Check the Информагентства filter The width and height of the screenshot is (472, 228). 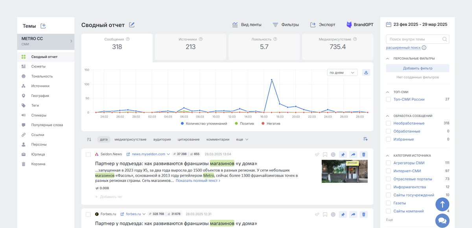click(x=388, y=187)
